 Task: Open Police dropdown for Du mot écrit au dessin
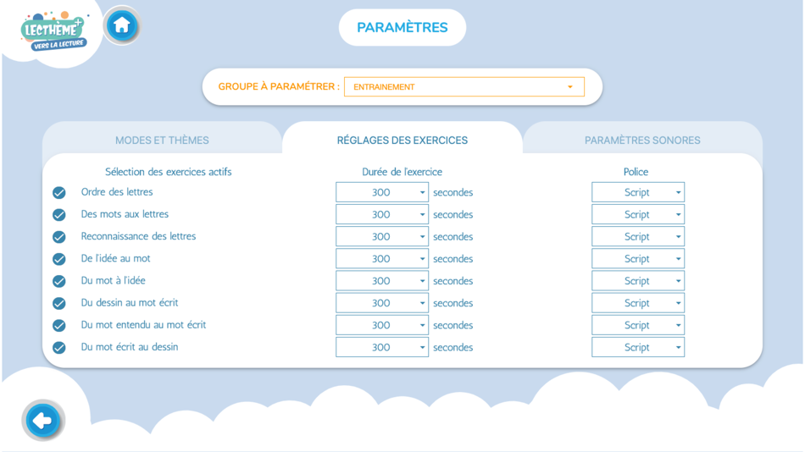pyautogui.click(x=637, y=347)
